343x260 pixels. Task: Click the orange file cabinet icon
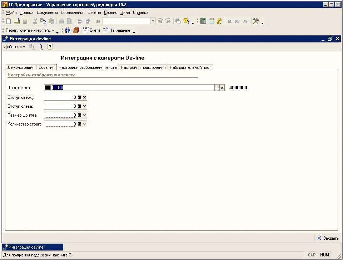[x=76, y=30]
